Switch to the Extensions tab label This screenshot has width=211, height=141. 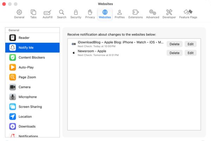pyautogui.click(x=135, y=17)
